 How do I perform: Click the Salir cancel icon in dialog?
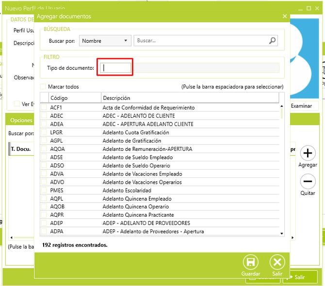pyautogui.click(x=277, y=263)
